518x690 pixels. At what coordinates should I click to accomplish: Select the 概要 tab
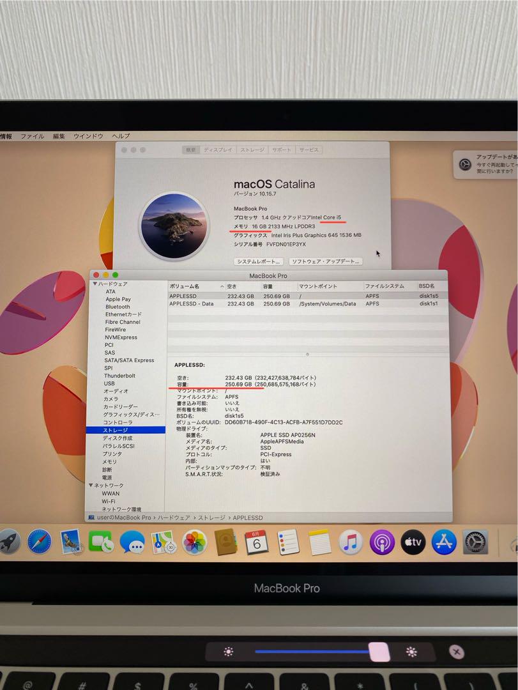pos(190,149)
